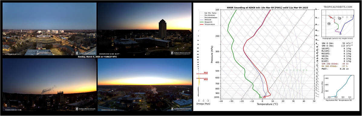Click the RM storm motion marker in hodograph
The width and height of the screenshot is (362, 116).
(329, 24)
